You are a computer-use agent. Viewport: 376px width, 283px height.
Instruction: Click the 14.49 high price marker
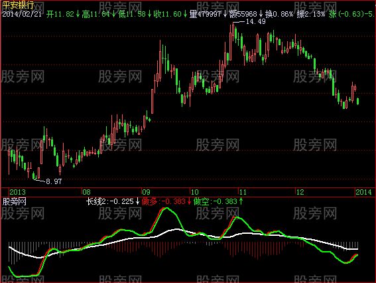[255, 22]
